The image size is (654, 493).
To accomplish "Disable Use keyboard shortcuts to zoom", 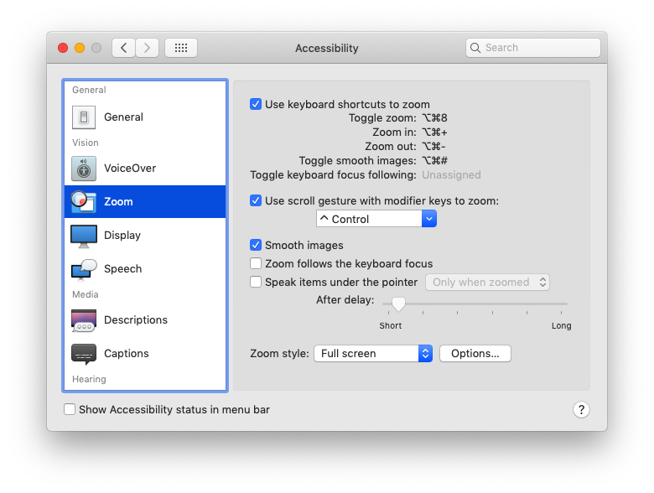I will pos(256,105).
